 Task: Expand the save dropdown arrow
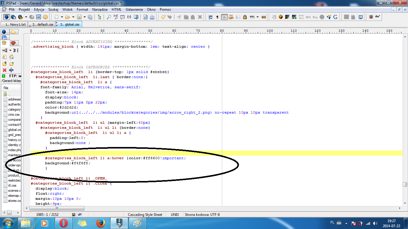tap(84, 17)
